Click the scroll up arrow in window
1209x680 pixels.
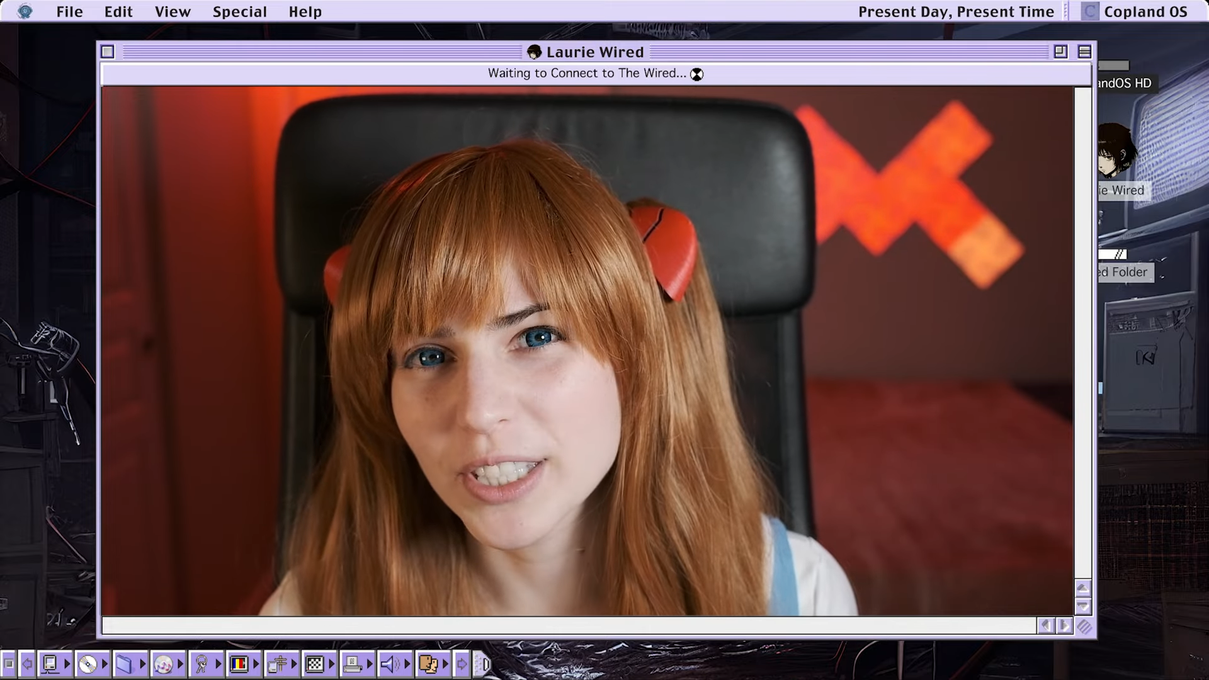[1083, 589]
